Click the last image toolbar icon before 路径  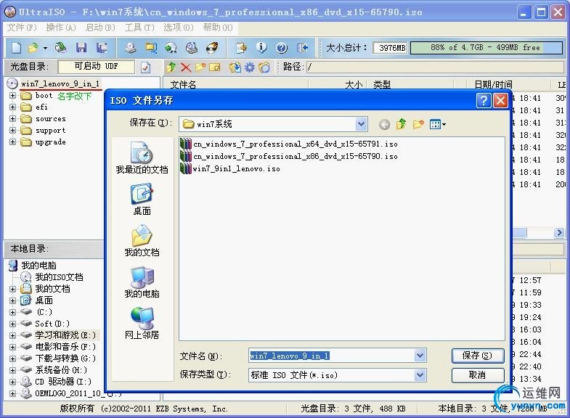264,67
